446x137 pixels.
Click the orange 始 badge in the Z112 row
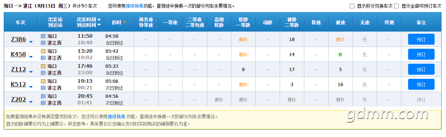click(x=43, y=66)
